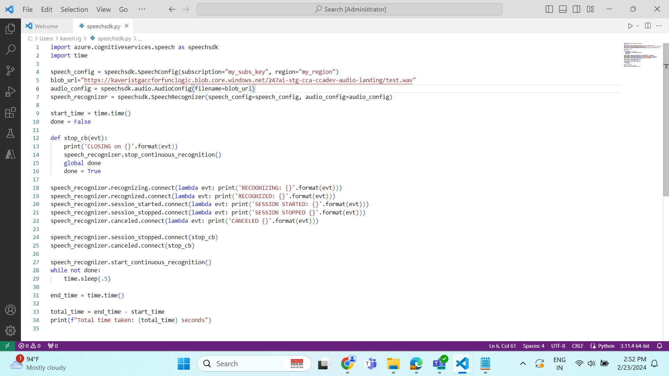Viewport: 669px width, 376px height.
Task: Toggle the primary side bar
Action: [549, 9]
